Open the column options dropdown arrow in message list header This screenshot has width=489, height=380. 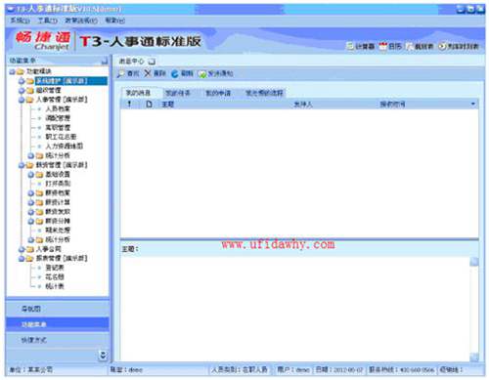pos(473,104)
